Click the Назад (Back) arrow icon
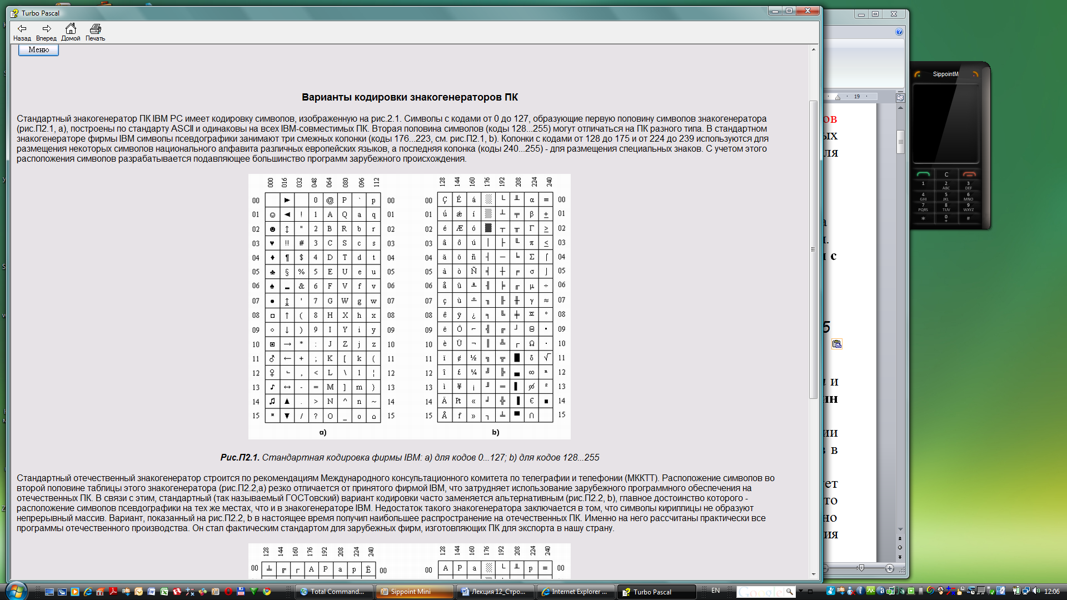 pos(22,28)
